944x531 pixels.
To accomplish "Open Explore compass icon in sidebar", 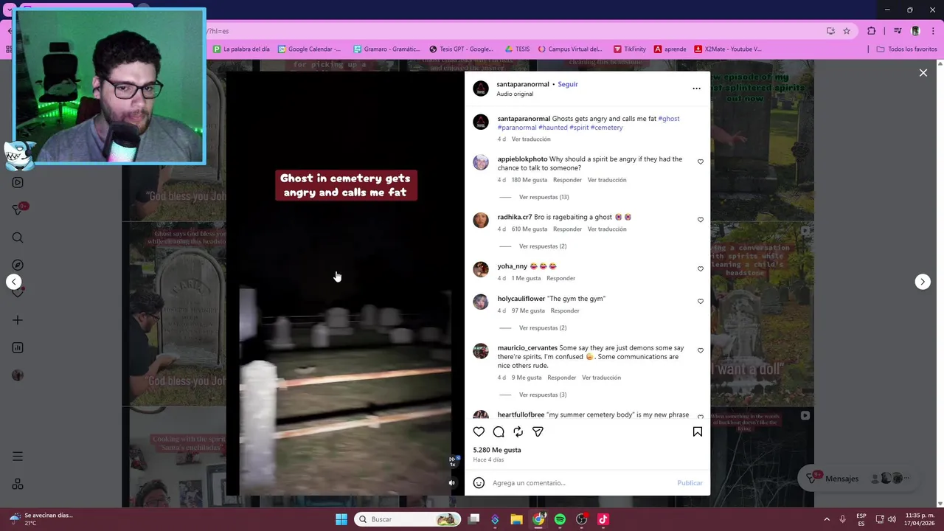I will [18, 265].
